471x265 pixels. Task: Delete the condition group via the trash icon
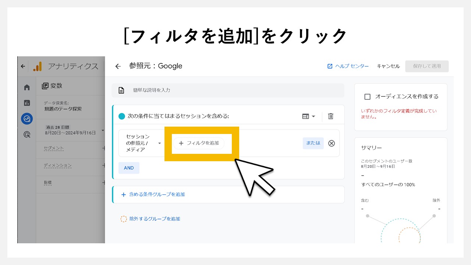tap(330, 116)
